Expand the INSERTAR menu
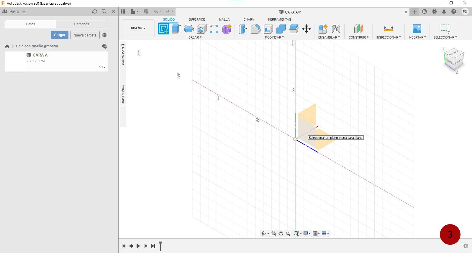472x253 pixels. coord(417,37)
